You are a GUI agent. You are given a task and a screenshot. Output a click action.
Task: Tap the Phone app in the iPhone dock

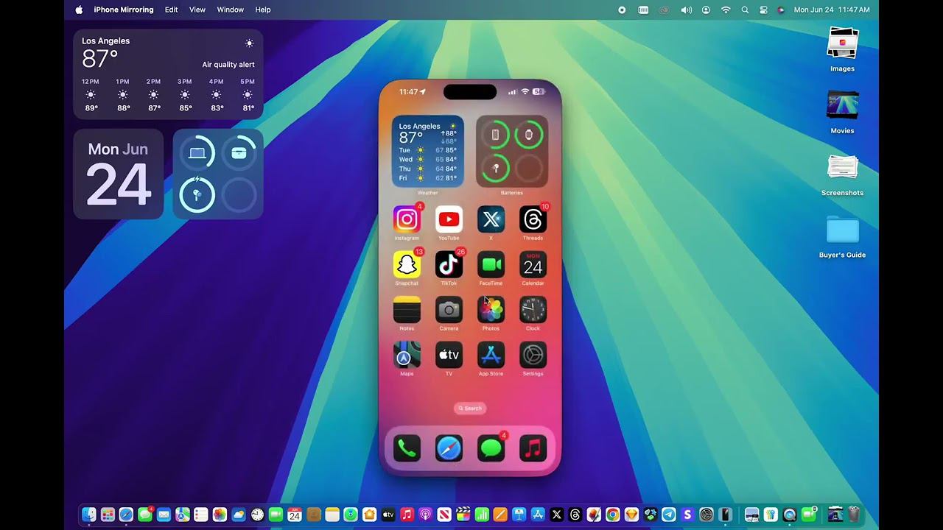point(407,448)
